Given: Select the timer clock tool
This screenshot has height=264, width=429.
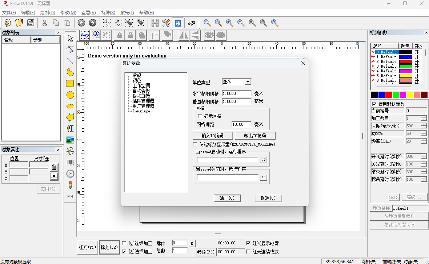Looking at the screenshot, I should click(x=70, y=174).
